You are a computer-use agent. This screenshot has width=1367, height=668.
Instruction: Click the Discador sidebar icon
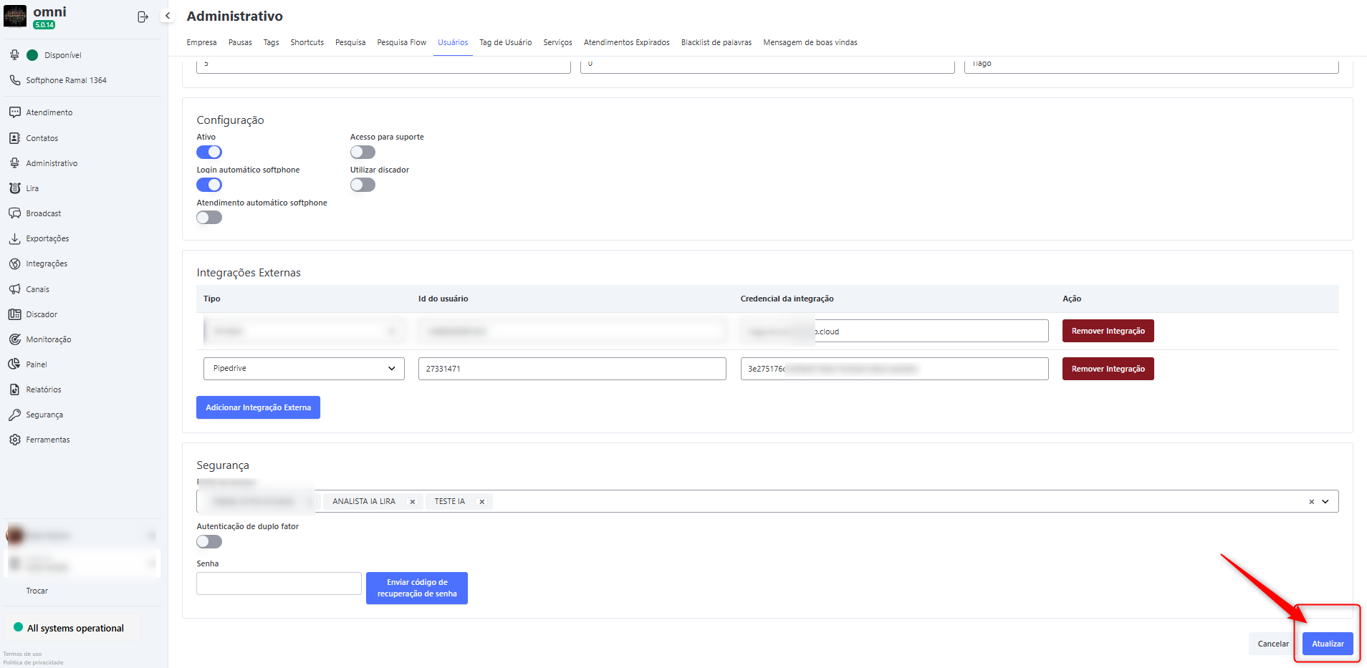pos(14,314)
